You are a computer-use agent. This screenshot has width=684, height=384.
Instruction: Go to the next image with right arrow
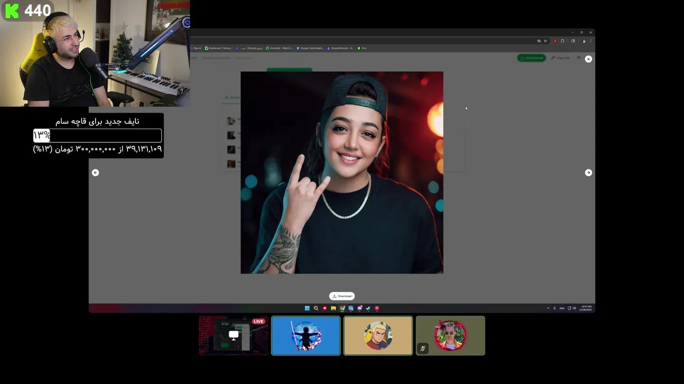[x=588, y=172]
